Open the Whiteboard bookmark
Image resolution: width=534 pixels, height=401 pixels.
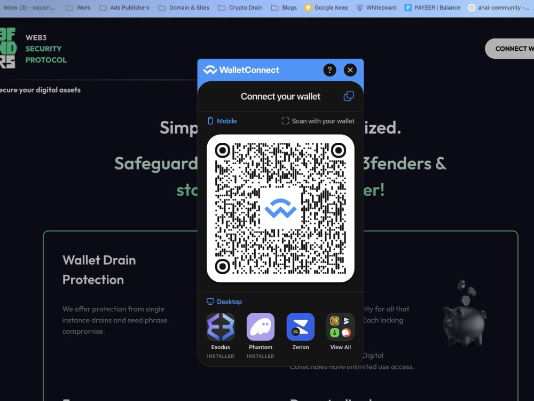pos(376,7)
